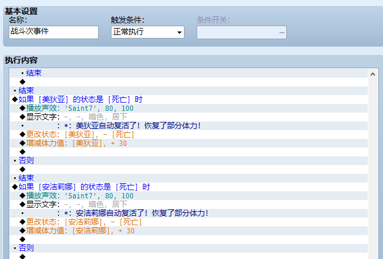Click the 条件开关 ellipsis button
This screenshot has width=383, height=259.
coord(282,33)
